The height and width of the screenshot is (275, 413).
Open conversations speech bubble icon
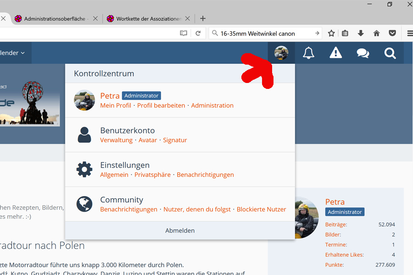coord(363,53)
